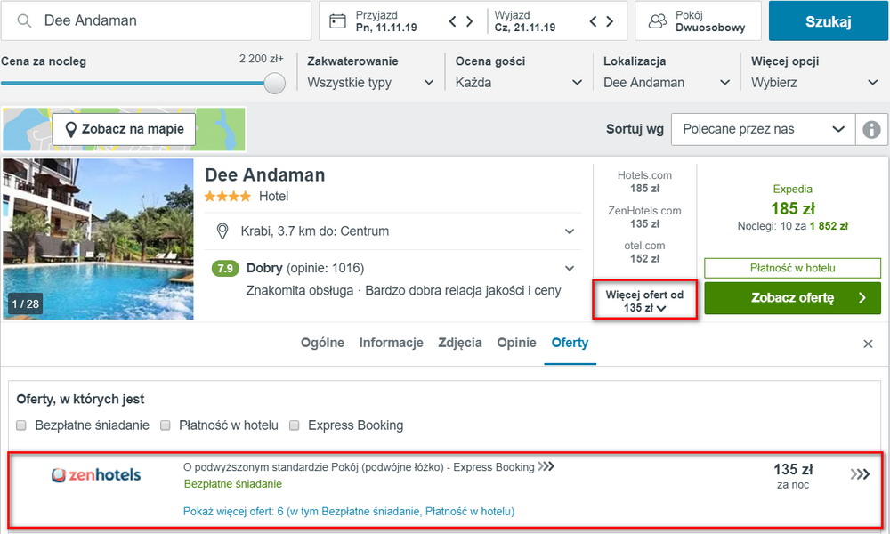Click the 1 / 28 photo counter

(x=26, y=304)
